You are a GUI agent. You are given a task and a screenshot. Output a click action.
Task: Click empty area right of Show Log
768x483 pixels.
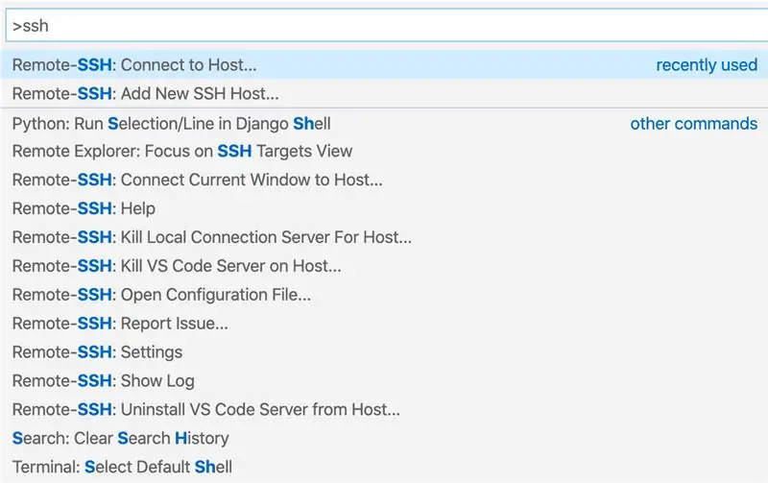pos(480,380)
